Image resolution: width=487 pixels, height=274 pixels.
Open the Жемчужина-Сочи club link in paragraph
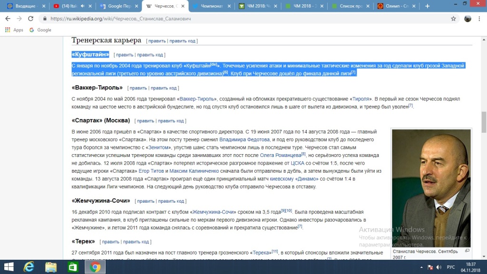(213, 212)
